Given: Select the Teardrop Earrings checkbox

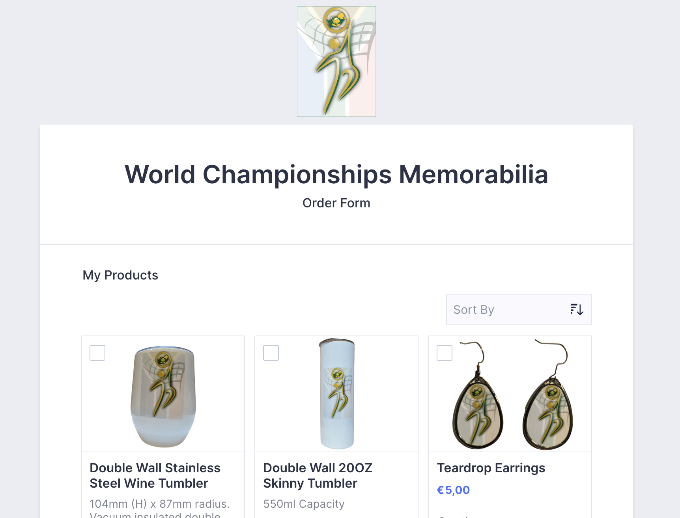Looking at the screenshot, I should 445,353.
